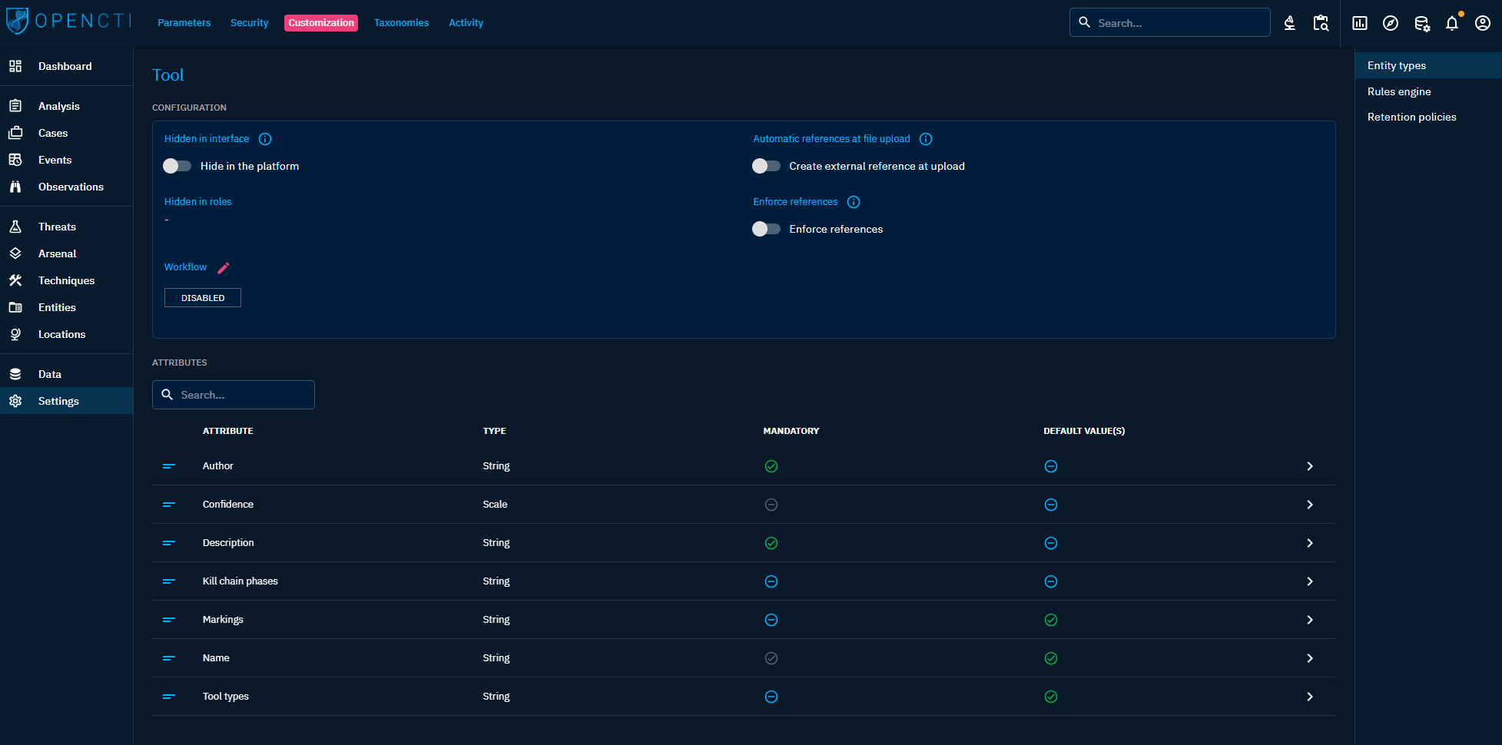Switch to the Security tab
Screen dimensions: 1502x745
250,23
